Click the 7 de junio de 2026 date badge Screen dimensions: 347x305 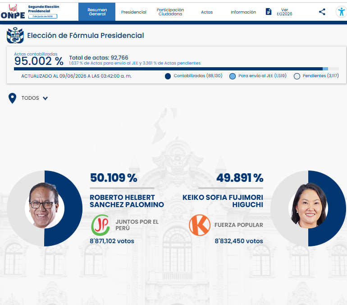[x=43, y=16]
